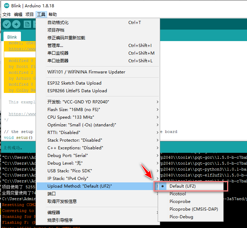
Task: Select 烧录引导程序 burn bootloader
Action: point(97,220)
